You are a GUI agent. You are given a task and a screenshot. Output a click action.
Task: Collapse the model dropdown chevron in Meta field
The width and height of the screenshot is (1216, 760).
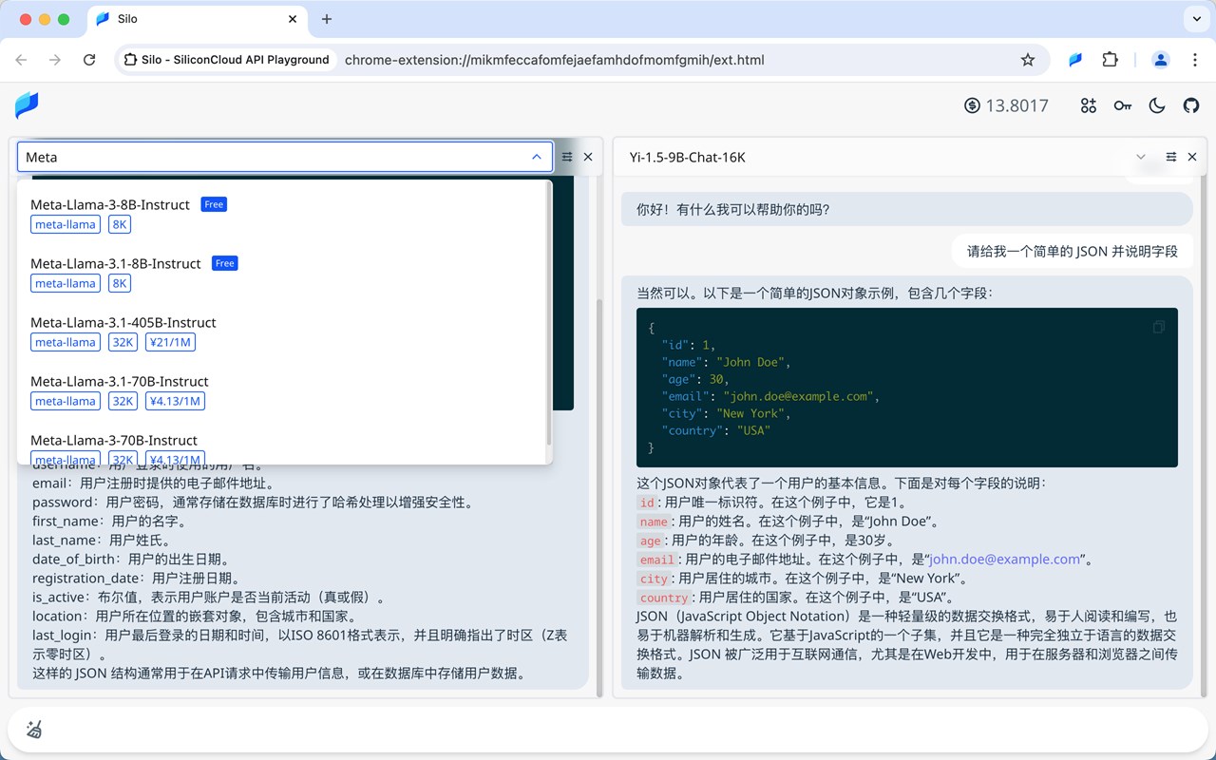coord(537,157)
